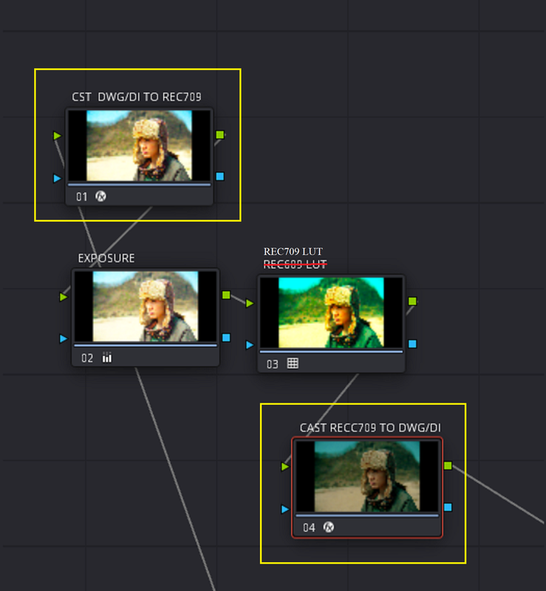Select node 01 thumbnail

point(139,146)
